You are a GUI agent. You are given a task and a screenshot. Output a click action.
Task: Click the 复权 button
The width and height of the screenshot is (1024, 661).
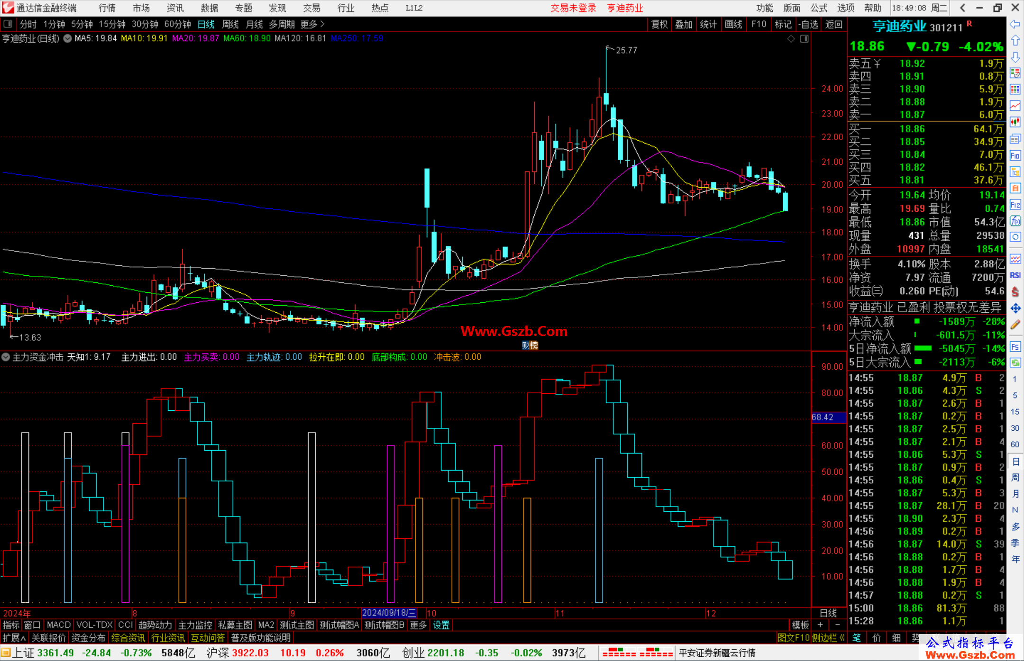[x=659, y=24]
